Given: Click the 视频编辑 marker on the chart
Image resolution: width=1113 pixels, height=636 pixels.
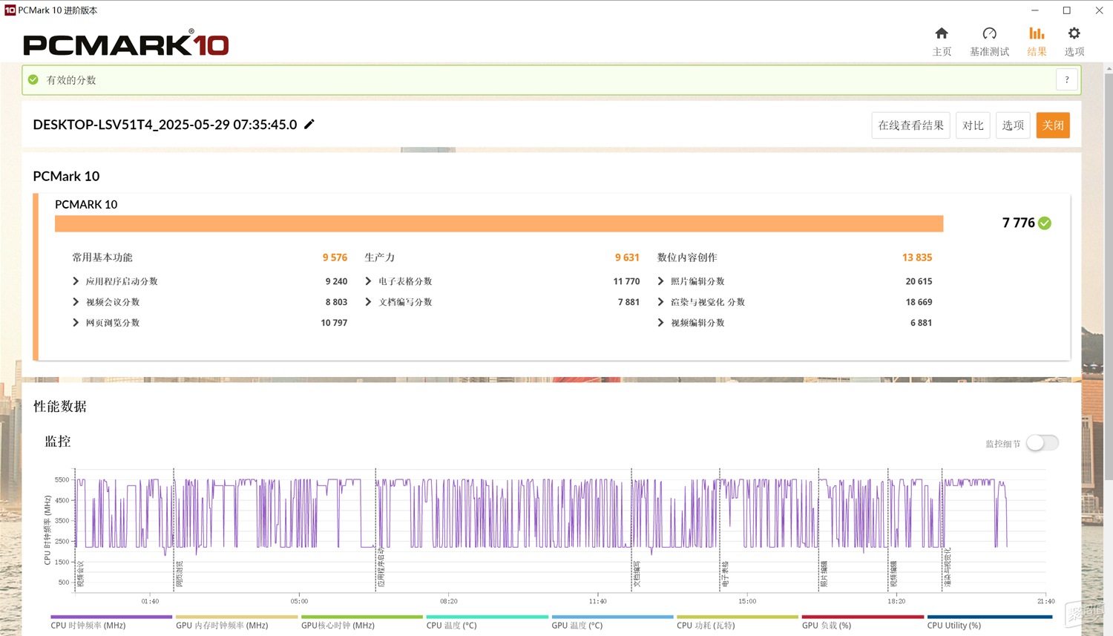Looking at the screenshot, I should (893, 574).
